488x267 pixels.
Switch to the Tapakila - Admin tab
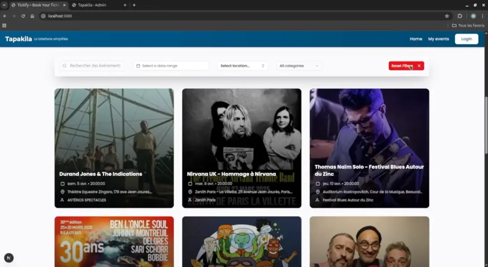99,5
